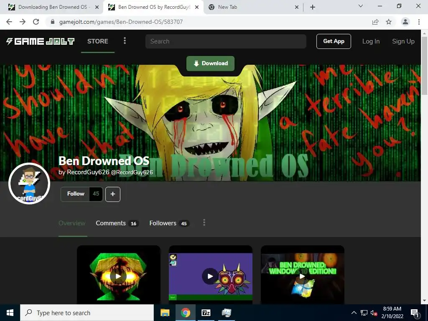Open the three-dot menu beside STORE

125,41
